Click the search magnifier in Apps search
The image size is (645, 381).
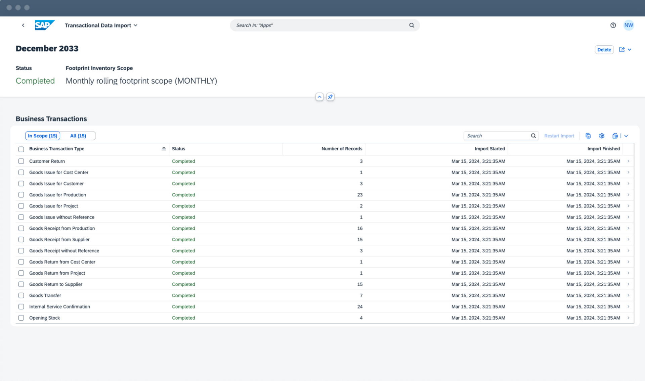pyautogui.click(x=412, y=25)
